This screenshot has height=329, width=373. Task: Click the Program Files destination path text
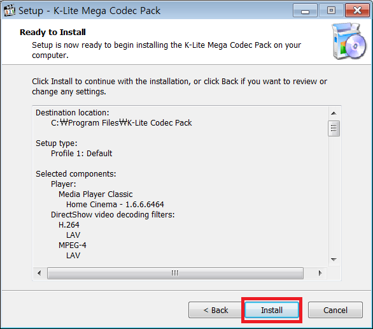click(x=122, y=122)
